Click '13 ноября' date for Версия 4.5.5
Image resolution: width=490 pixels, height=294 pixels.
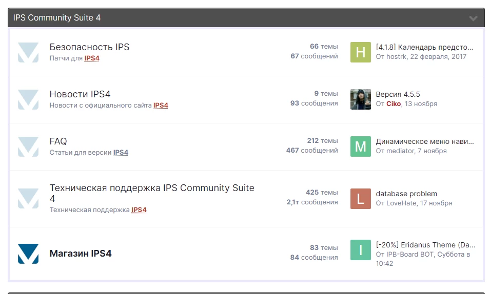421,103
